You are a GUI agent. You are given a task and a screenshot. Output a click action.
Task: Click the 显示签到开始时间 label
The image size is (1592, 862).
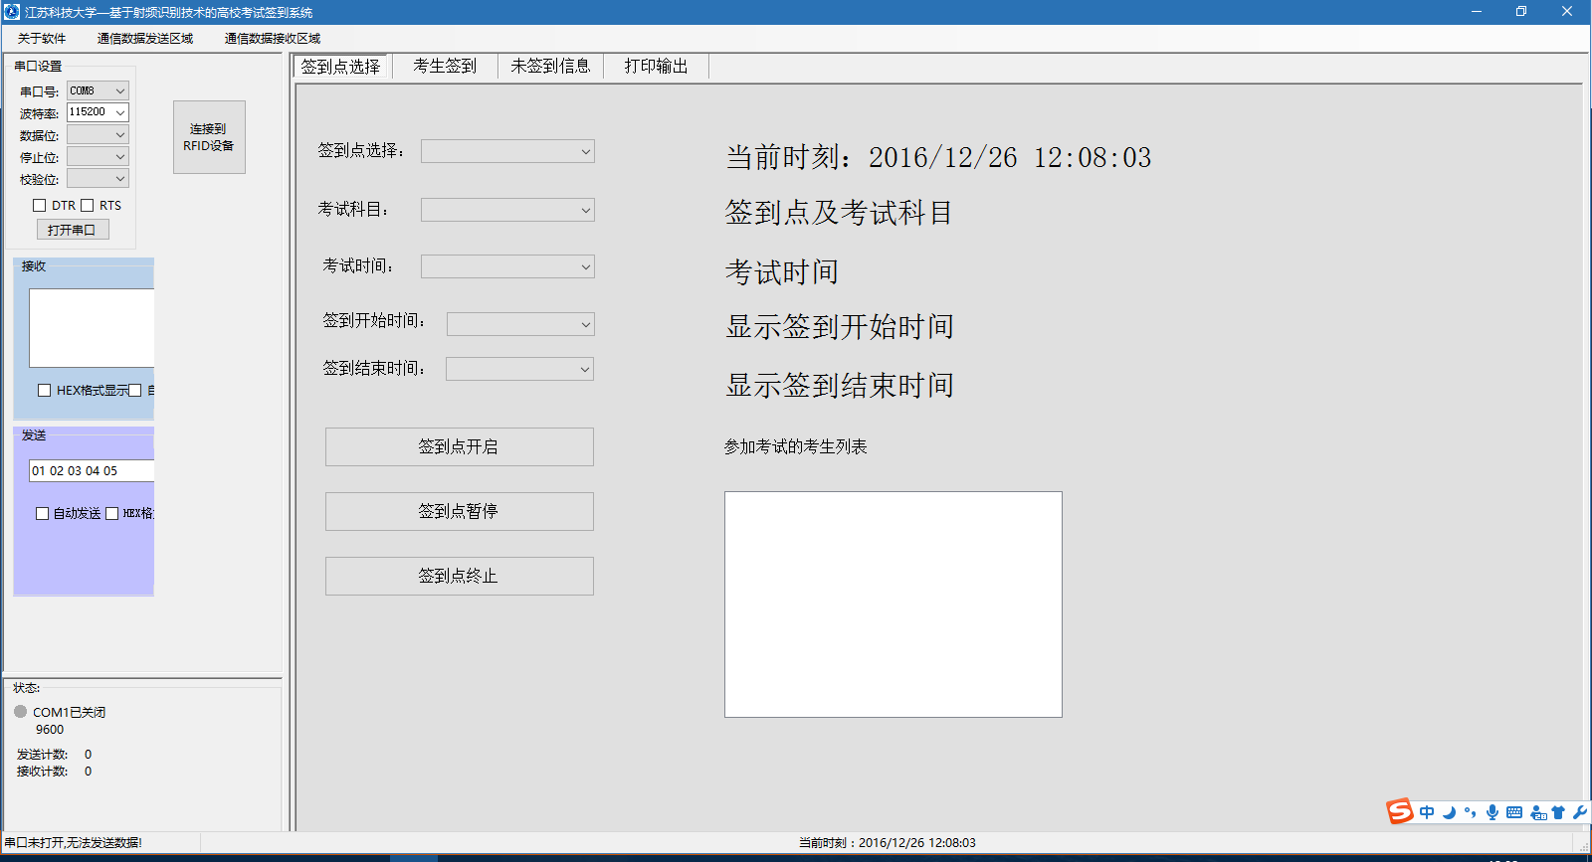pyautogui.click(x=840, y=327)
